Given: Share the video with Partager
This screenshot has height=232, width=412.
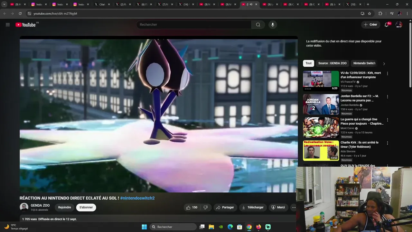Looking at the screenshot, I should coord(225,208).
